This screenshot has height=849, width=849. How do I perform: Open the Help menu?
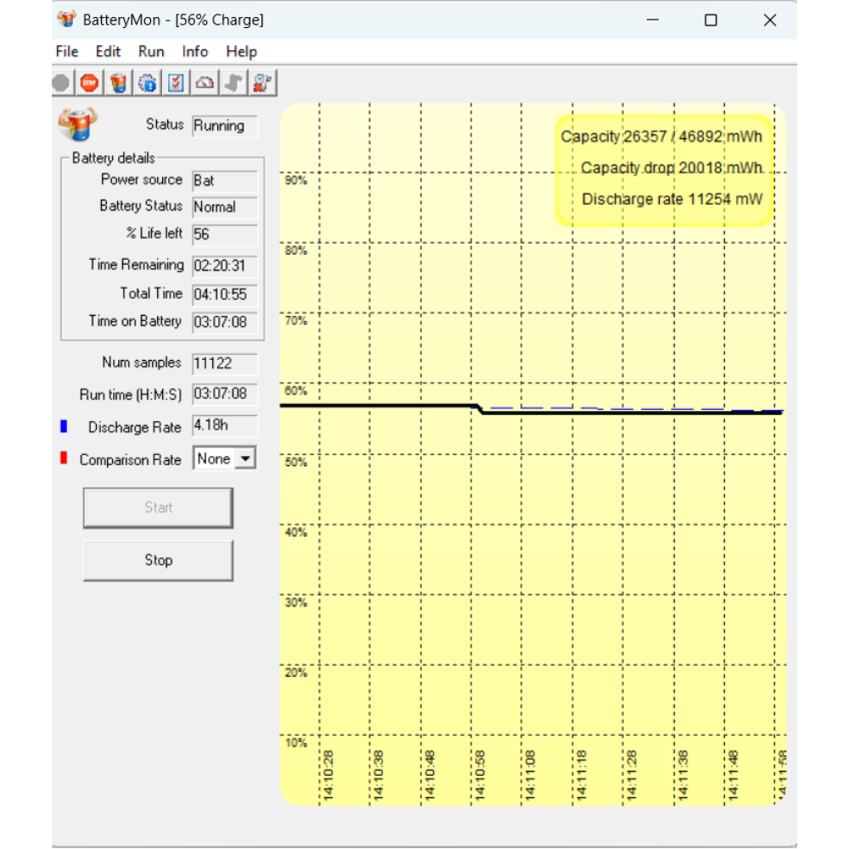pos(241,51)
